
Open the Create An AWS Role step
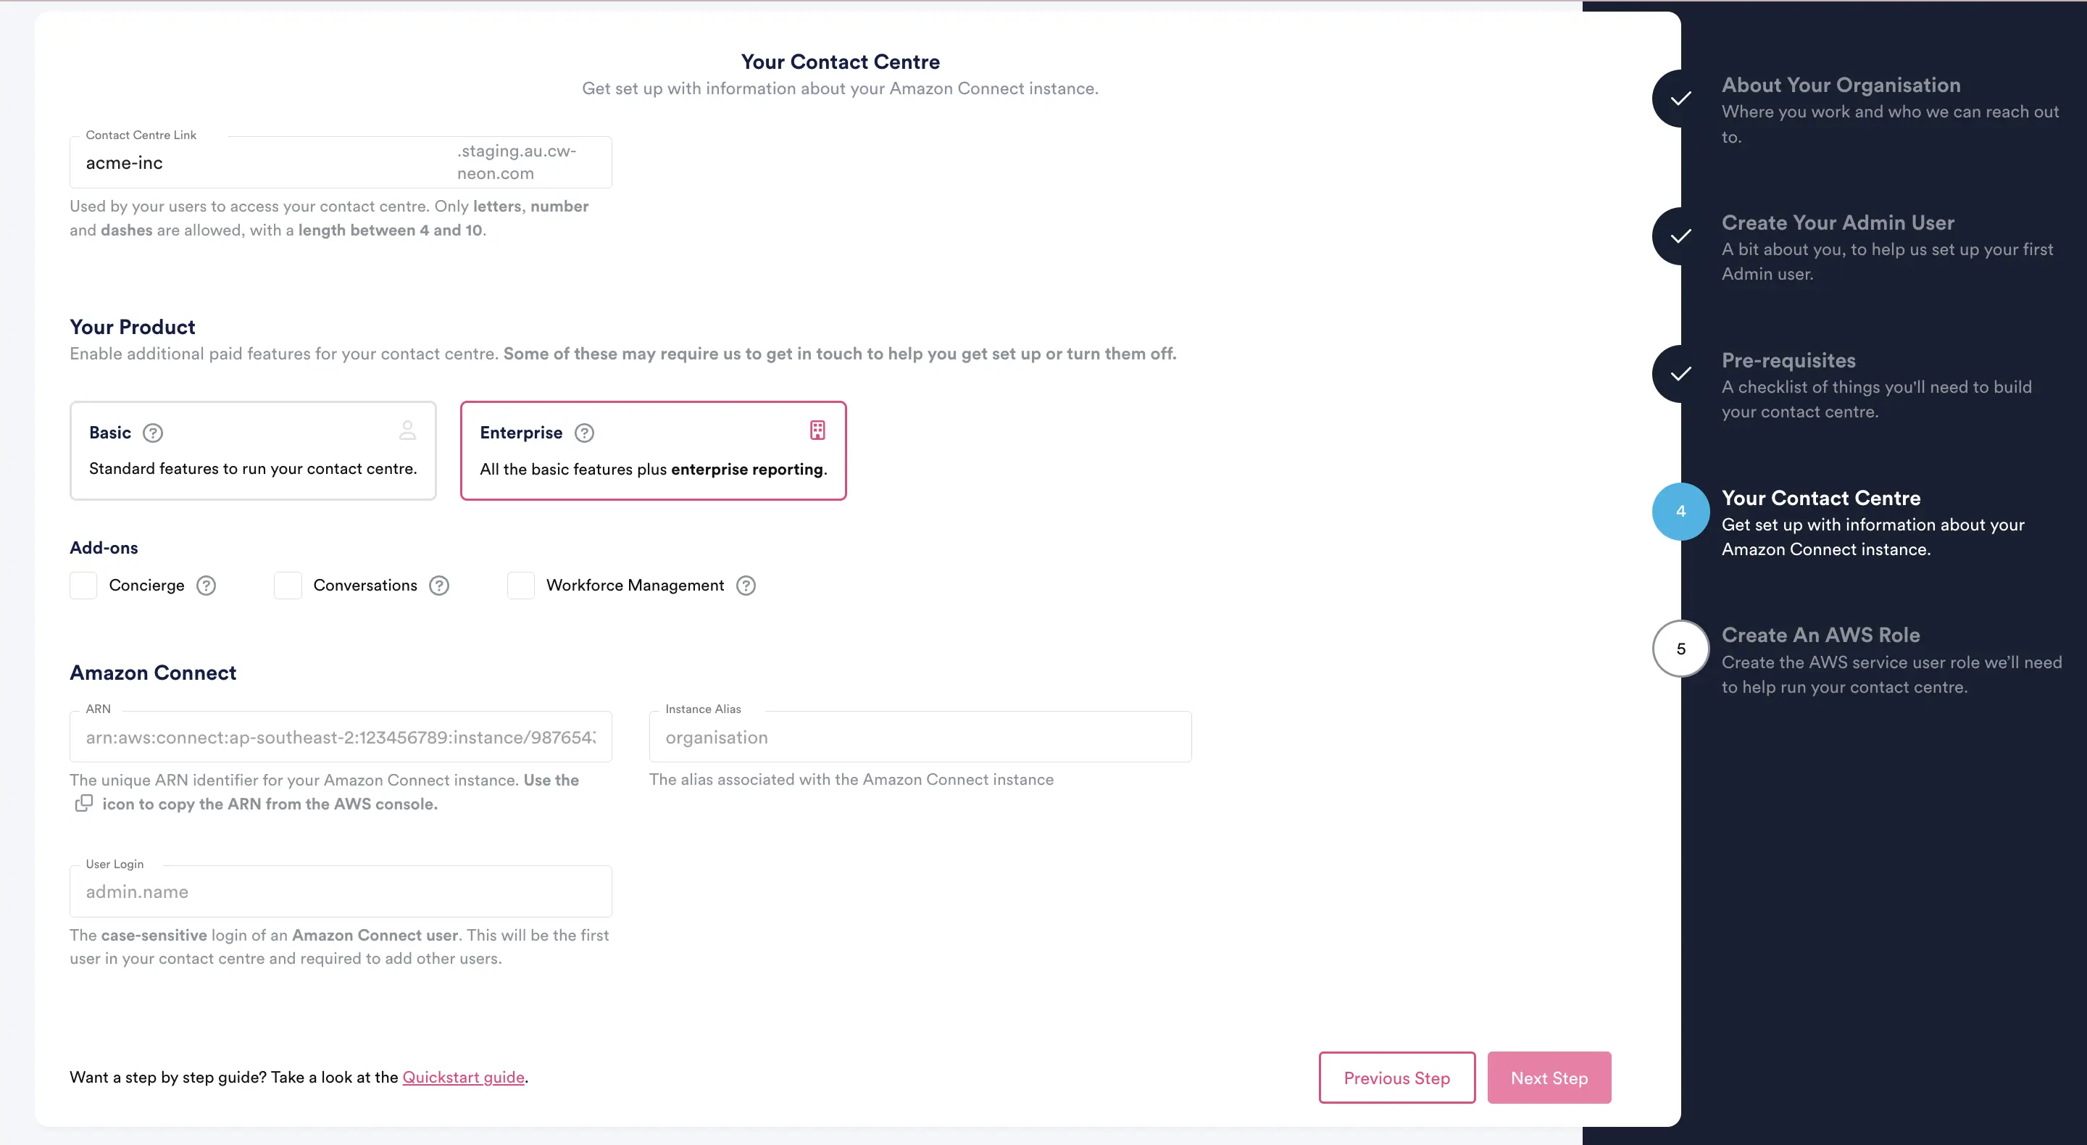pos(1820,636)
